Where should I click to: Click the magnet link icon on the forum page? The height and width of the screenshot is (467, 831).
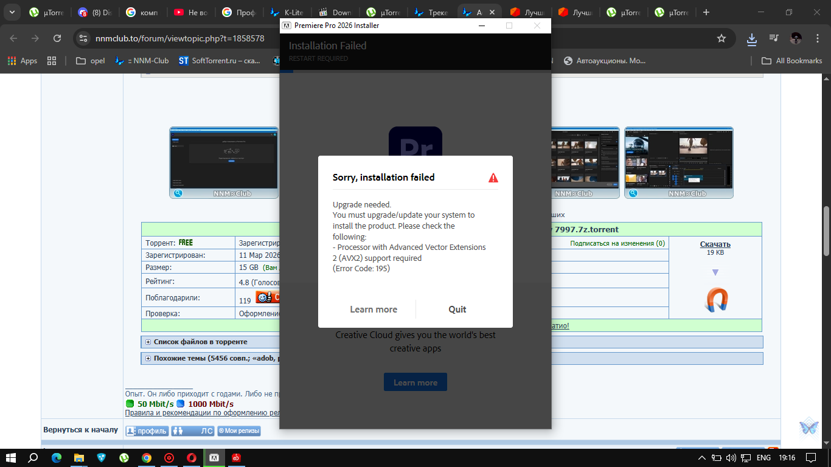pos(715,300)
